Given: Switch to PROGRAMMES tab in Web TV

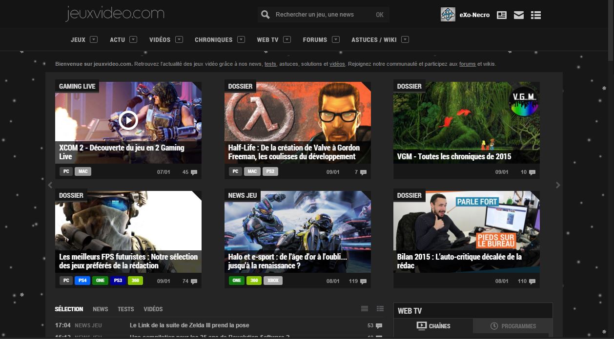Looking at the screenshot, I should [x=513, y=326].
